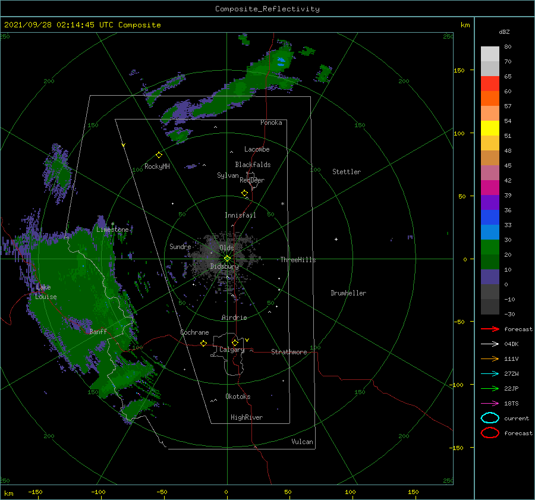Click the 'Banff' label
535x500 pixels.
point(98,331)
